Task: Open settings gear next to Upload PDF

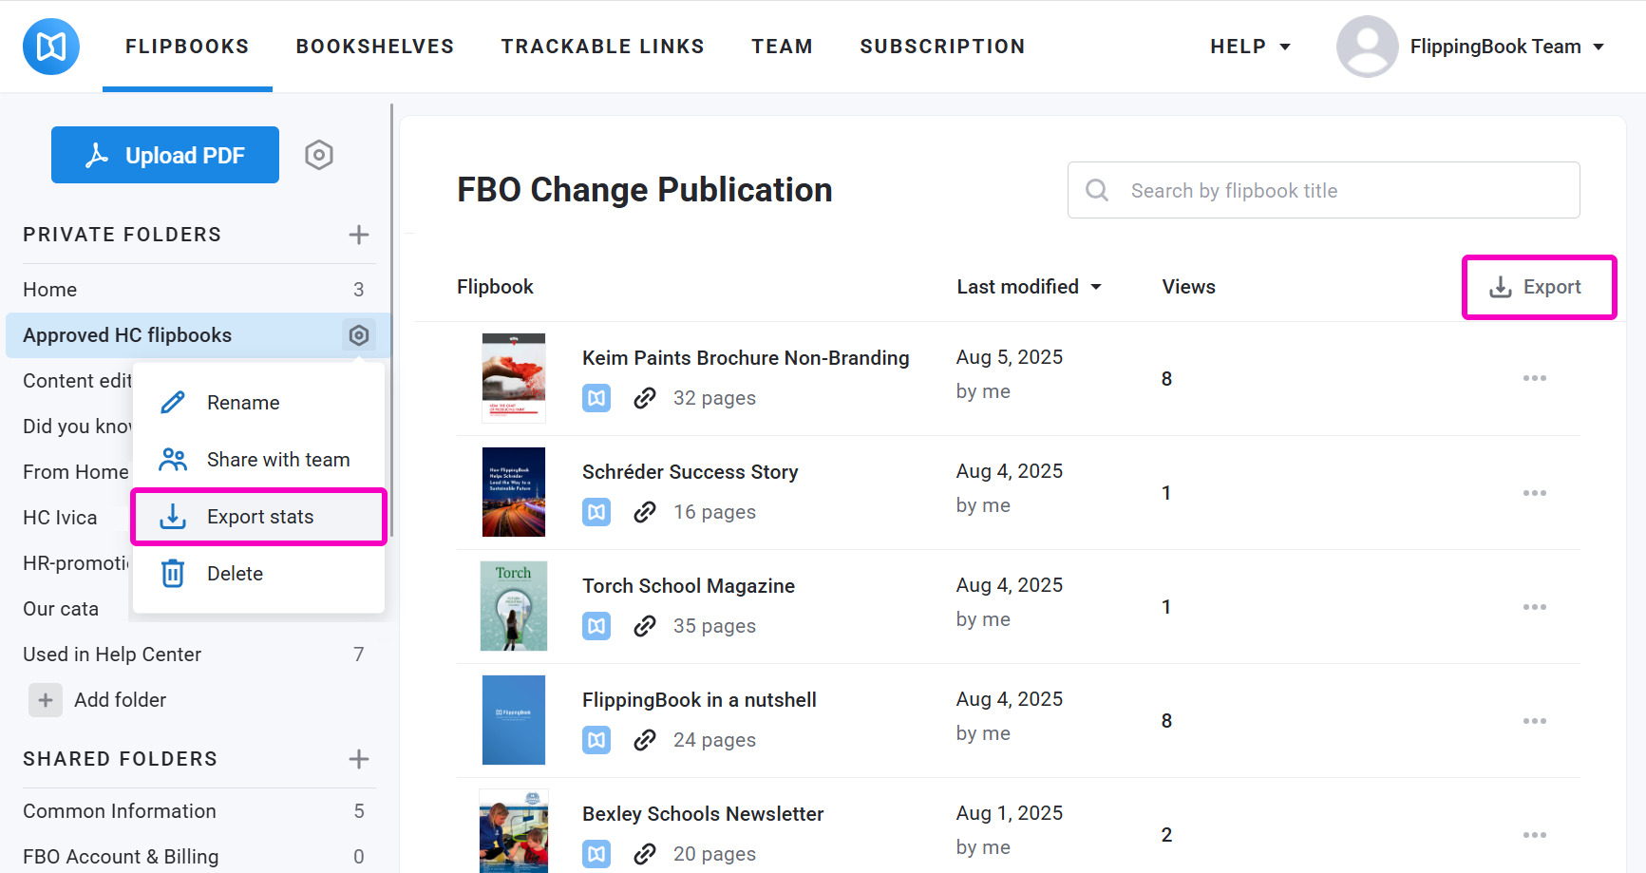Action: [x=319, y=155]
